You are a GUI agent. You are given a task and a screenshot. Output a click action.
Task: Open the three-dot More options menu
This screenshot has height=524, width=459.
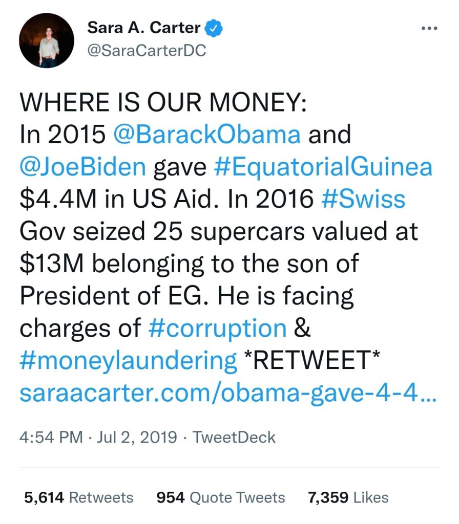[x=428, y=29]
